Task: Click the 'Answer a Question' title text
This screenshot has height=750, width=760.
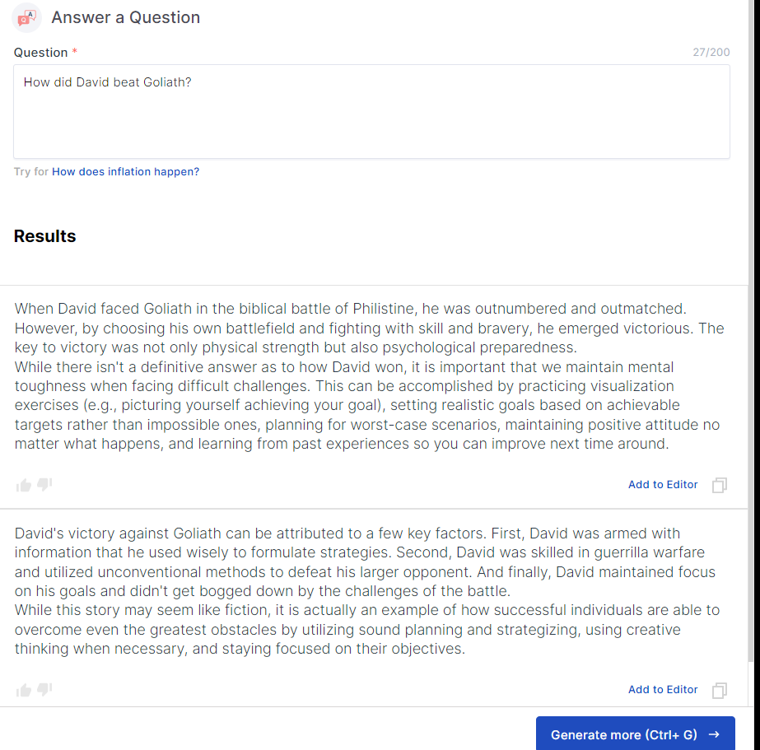Action: coord(125,17)
